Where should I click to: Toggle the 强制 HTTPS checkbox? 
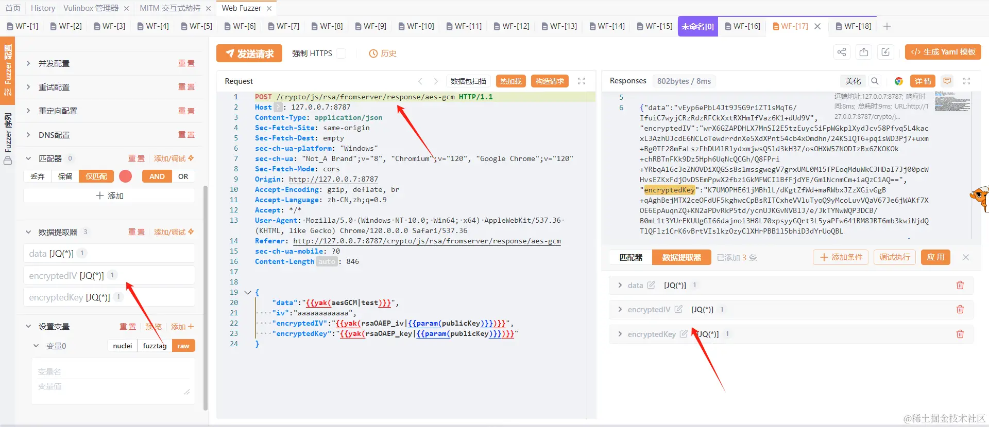click(341, 53)
